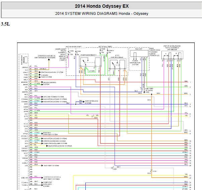Click the '2014 SYSTEM WIRING DIAGRAMS Honda - Odyssey' subtitle
Image resolution: width=202 pixels, height=190 pixels.
click(x=102, y=13)
